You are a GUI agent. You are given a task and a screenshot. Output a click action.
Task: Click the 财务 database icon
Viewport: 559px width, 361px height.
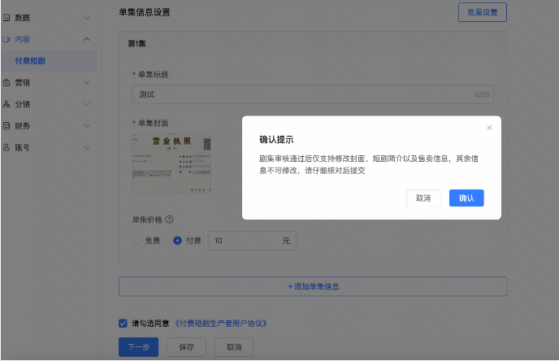click(x=6, y=126)
